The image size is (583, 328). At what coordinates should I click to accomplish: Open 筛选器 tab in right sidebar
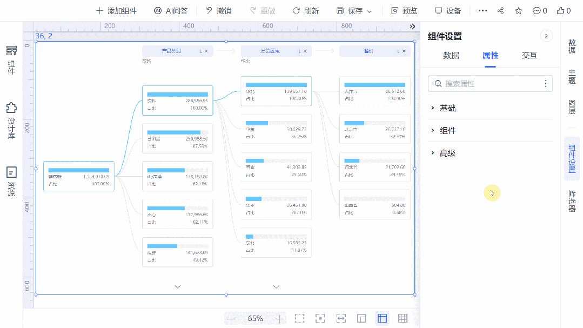[x=572, y=201]
